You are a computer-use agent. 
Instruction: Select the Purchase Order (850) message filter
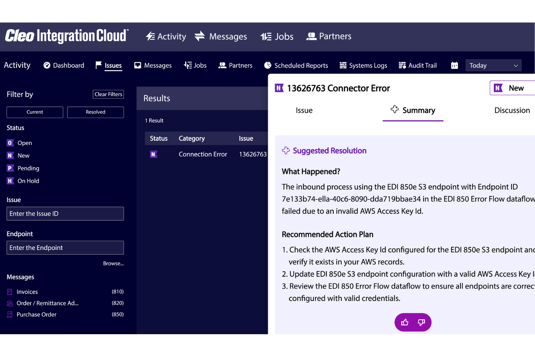[x=36, y=314]
